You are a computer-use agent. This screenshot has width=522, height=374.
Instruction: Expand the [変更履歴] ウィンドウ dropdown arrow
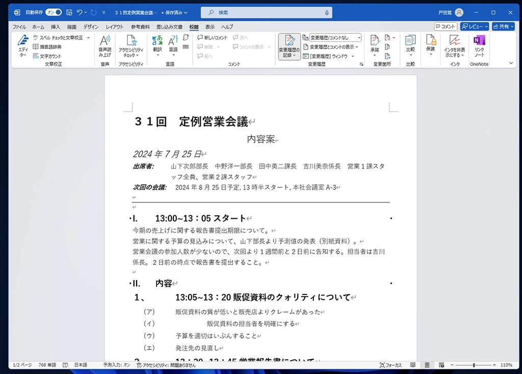pyautogui.click(x=353, y=56)
